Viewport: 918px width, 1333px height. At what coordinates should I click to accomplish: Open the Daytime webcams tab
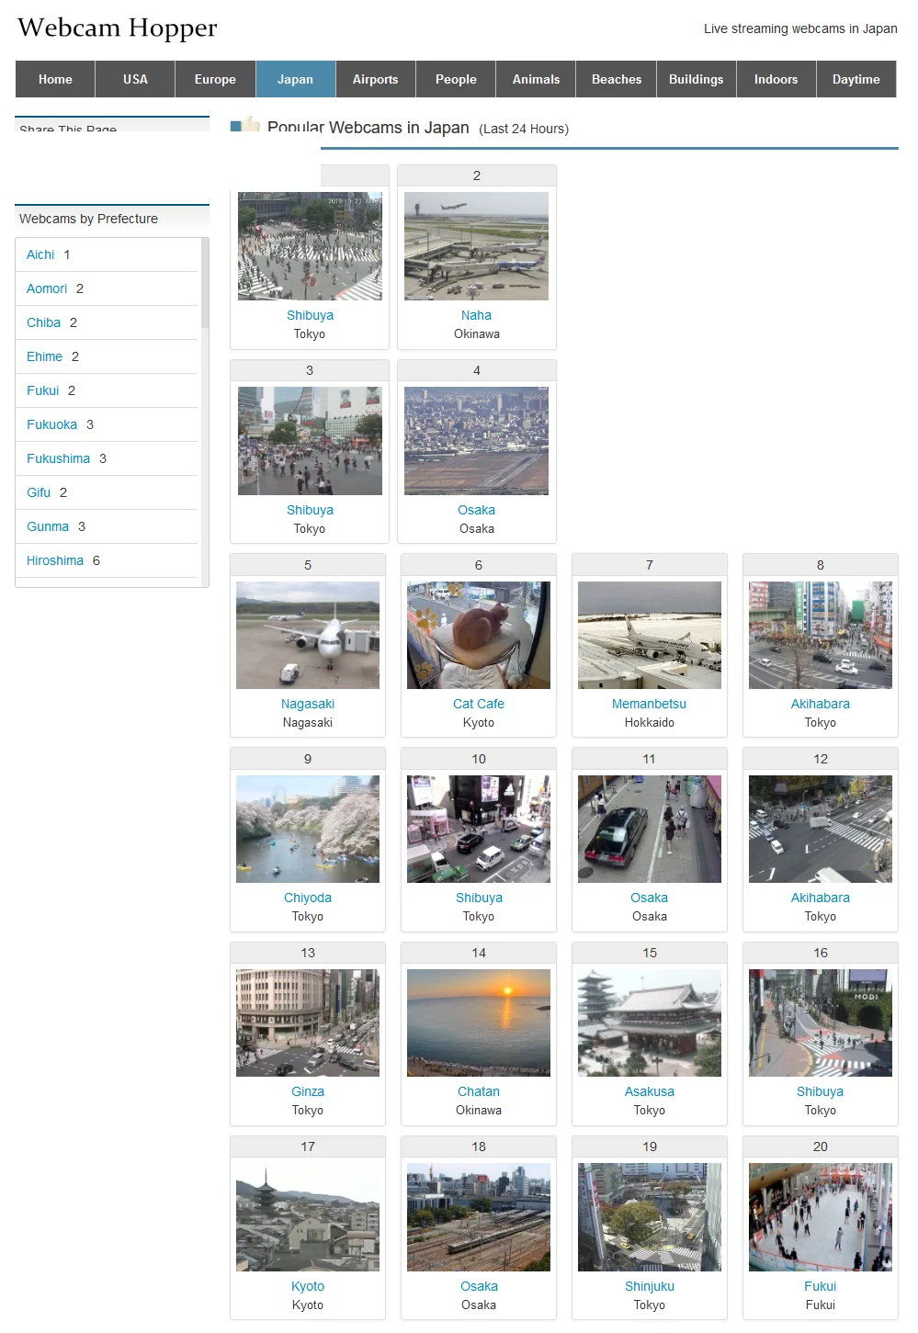(x=856, y=79)
